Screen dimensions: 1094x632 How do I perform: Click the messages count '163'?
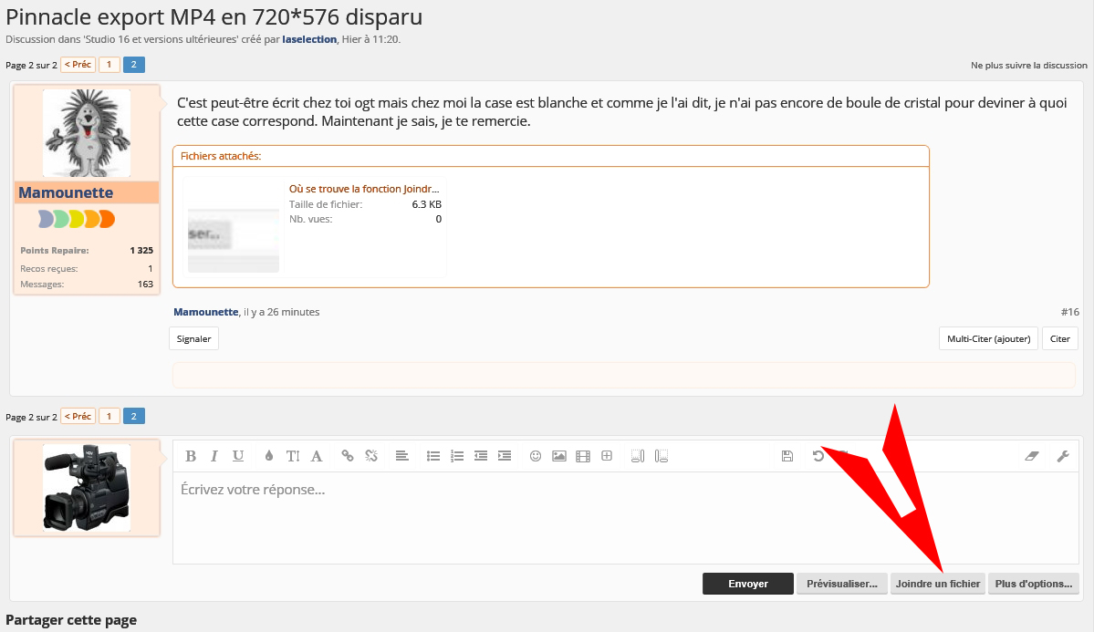[145, 285]
